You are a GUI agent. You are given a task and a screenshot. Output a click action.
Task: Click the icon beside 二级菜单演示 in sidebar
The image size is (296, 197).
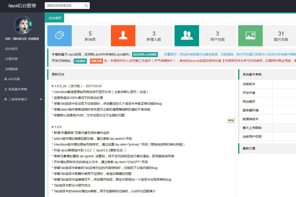pyautogui.click(x=5, y=99)
